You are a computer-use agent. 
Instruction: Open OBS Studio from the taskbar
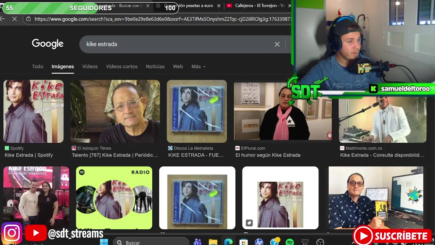point(320,242)
